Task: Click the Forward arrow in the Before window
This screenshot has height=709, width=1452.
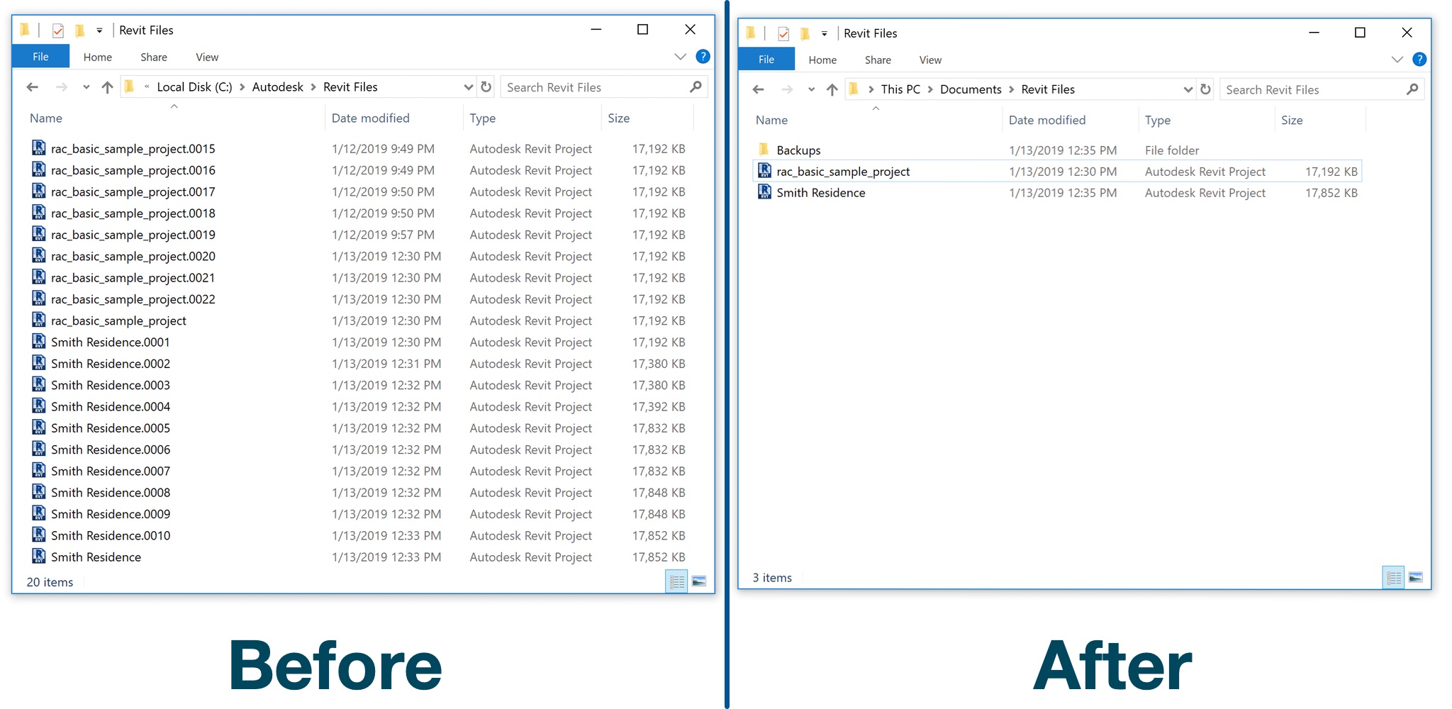Action: (62, 87)
